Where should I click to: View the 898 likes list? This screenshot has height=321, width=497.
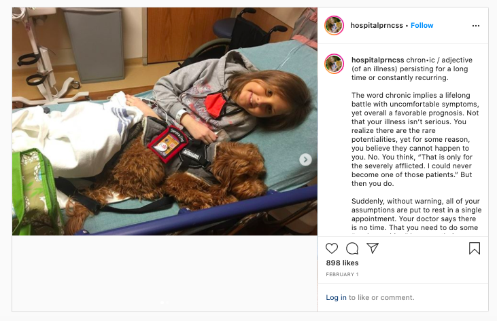tap(342, 263)
